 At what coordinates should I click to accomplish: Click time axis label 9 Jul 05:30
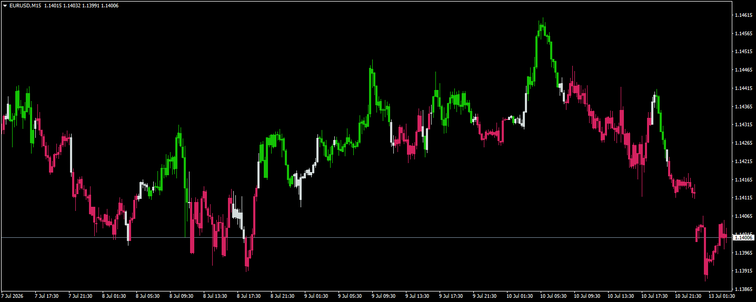[350, 296]
